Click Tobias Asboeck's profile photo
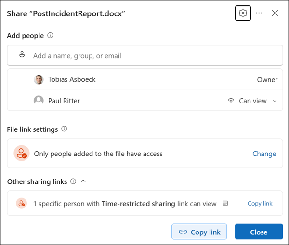The height and width of the screenshot is (245, 289). (x=39, y=79)
